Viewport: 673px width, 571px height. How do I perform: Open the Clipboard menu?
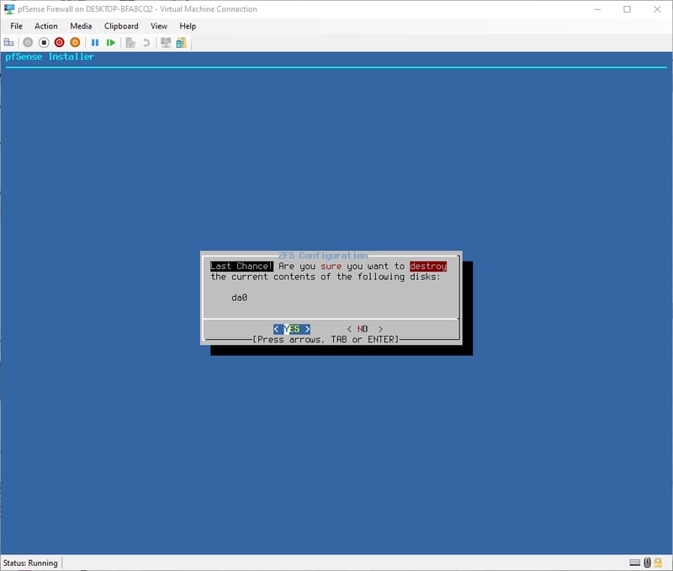[x=121, y=26]
